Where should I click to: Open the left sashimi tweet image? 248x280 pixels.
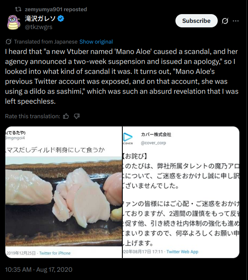(x=63, y=192)
